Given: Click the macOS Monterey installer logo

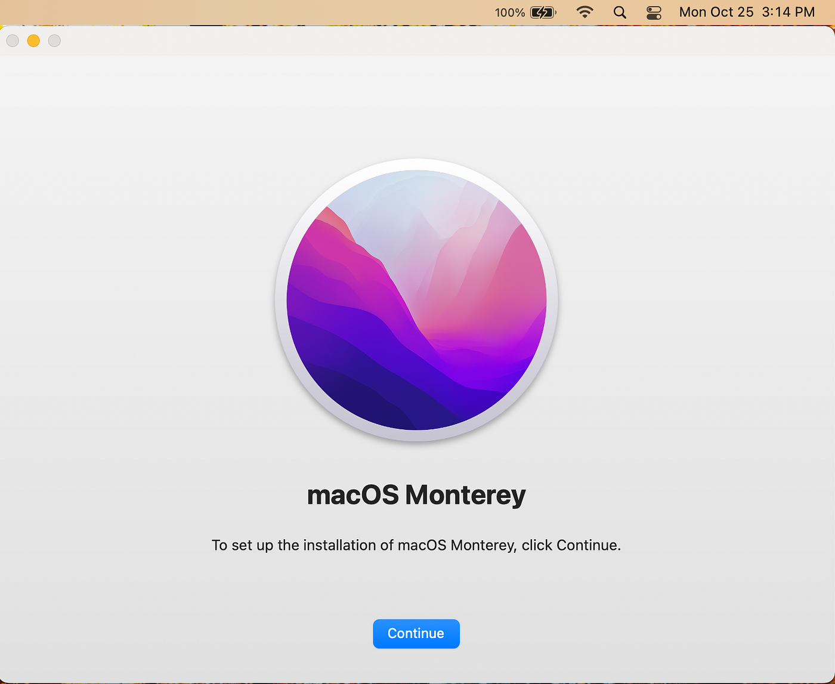Looking at the screenshot, I should (x=416, y=300).
